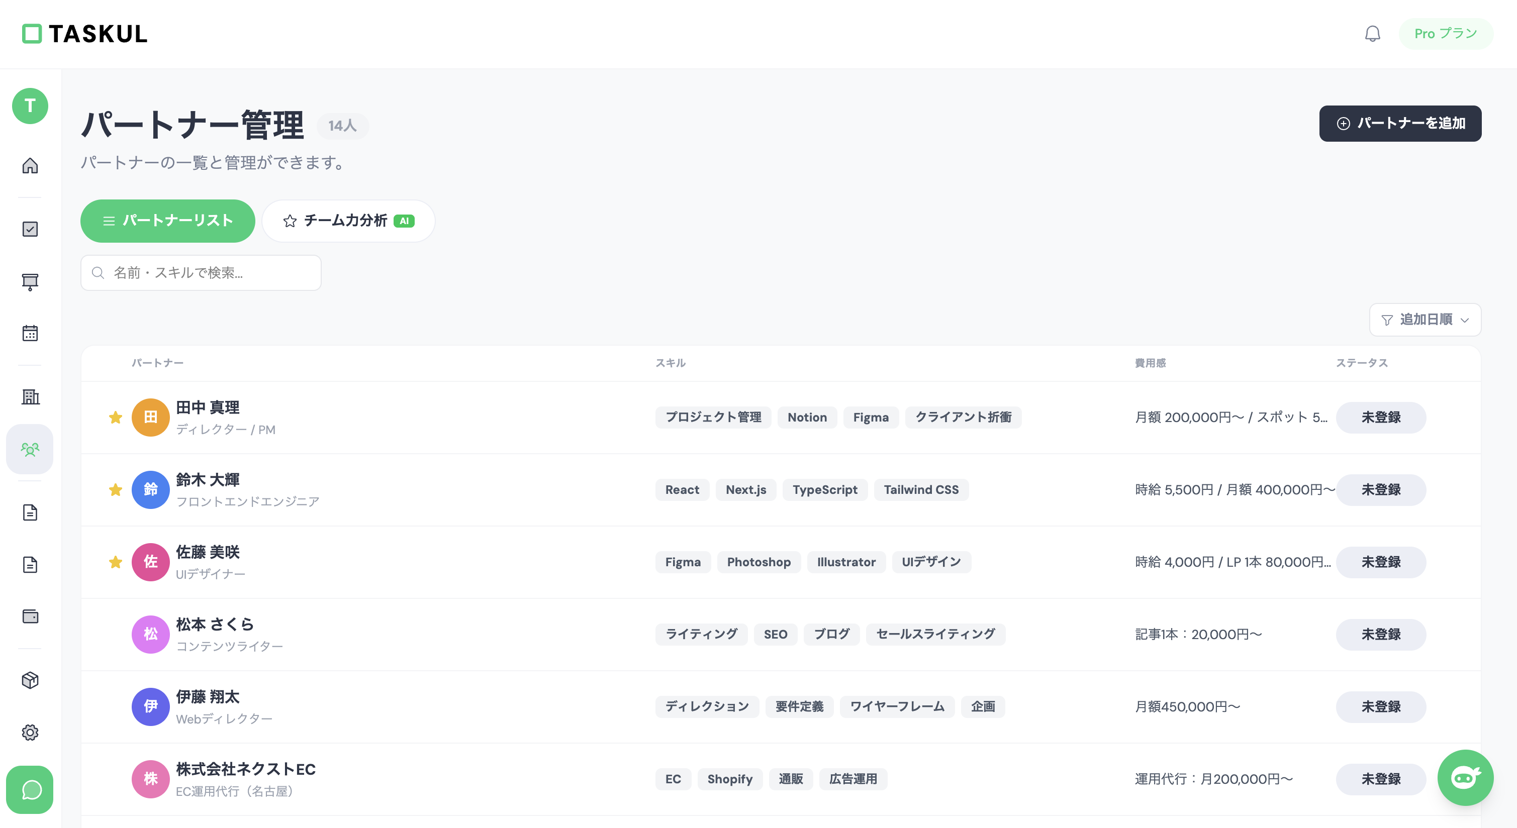The height and width of the screenshot is (828, 1517).
Task: Click 未登録 status for 伊藤 翔太
Action: (x=1381, y=707)
